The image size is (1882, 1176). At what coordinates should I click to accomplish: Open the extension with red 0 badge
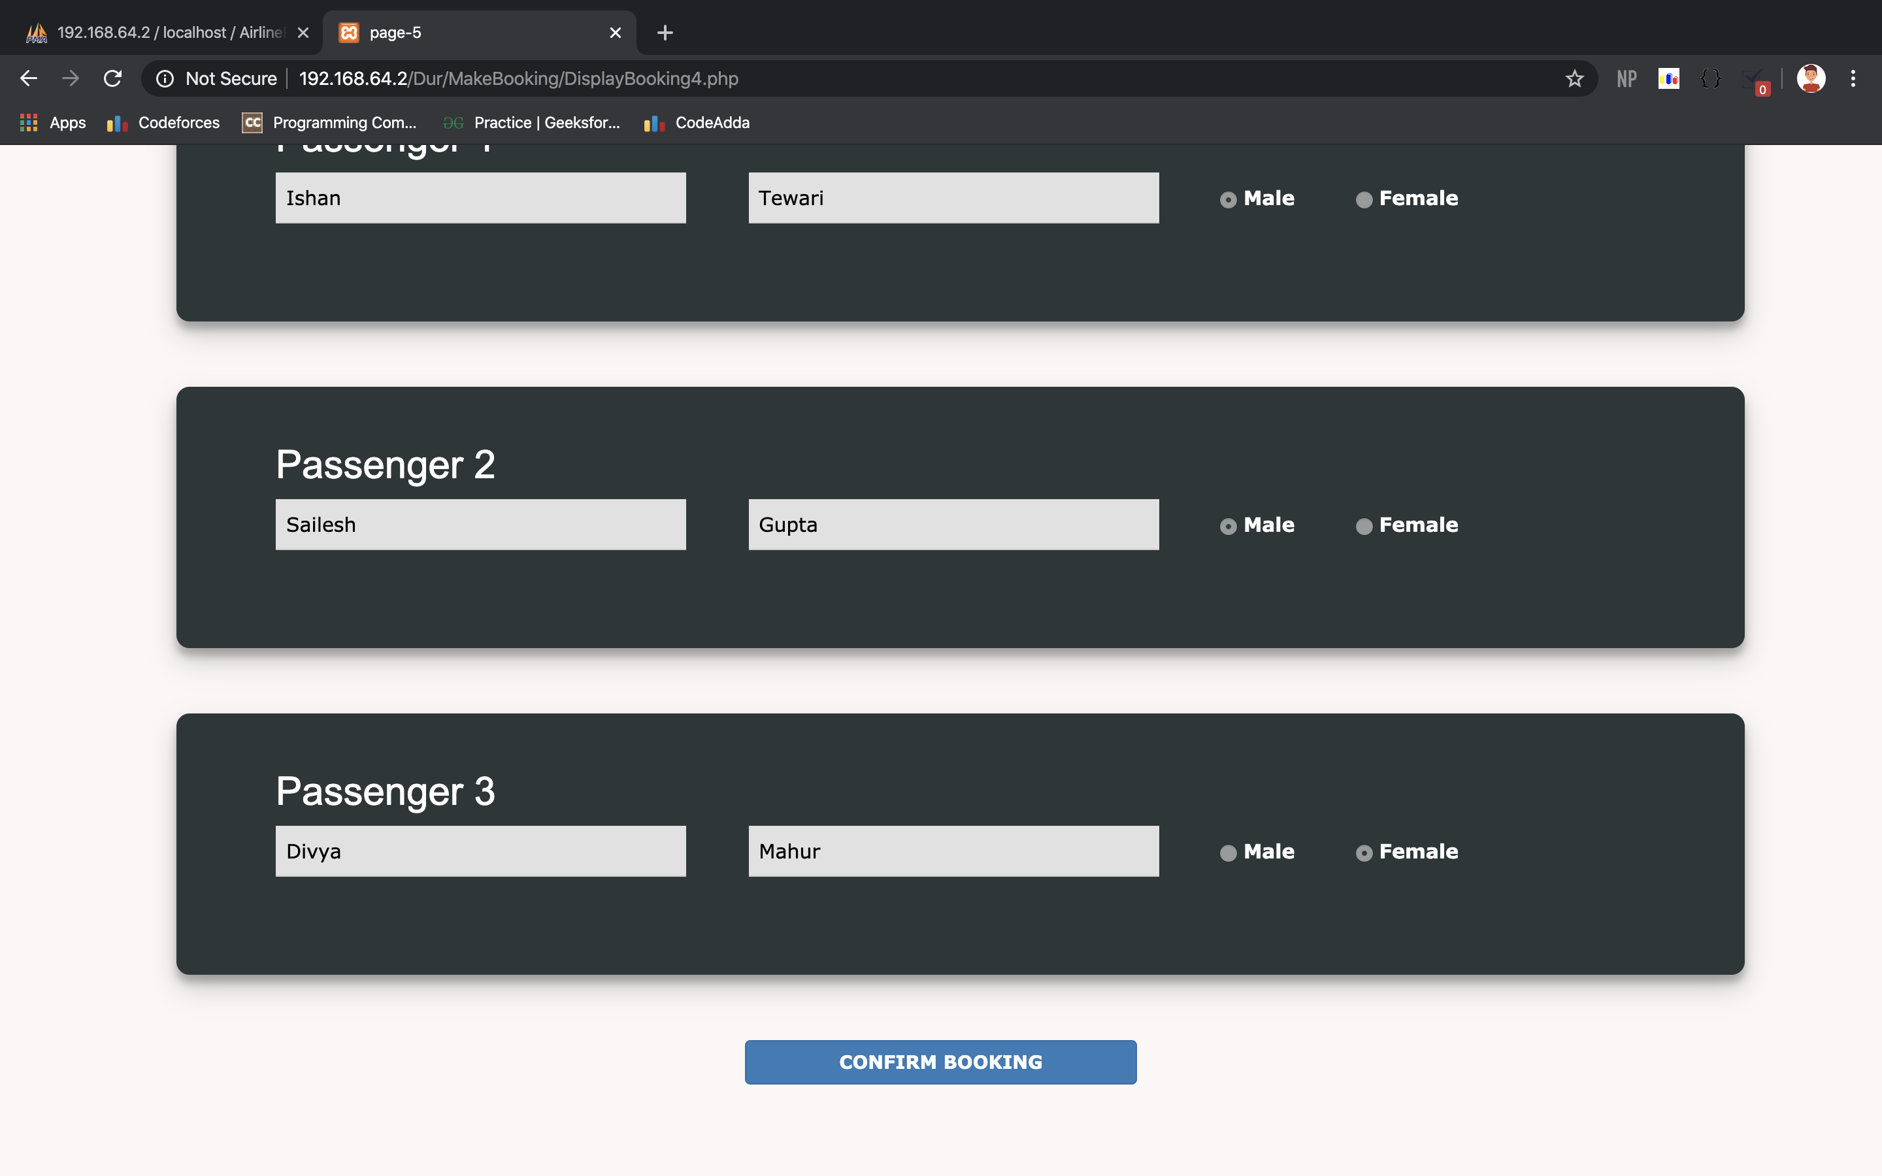1755,81
